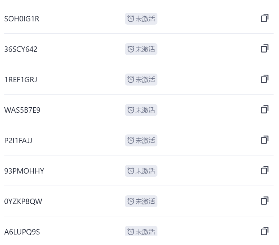Click the 未激活 tag beside 93PMOHHY

pos(141,171)
